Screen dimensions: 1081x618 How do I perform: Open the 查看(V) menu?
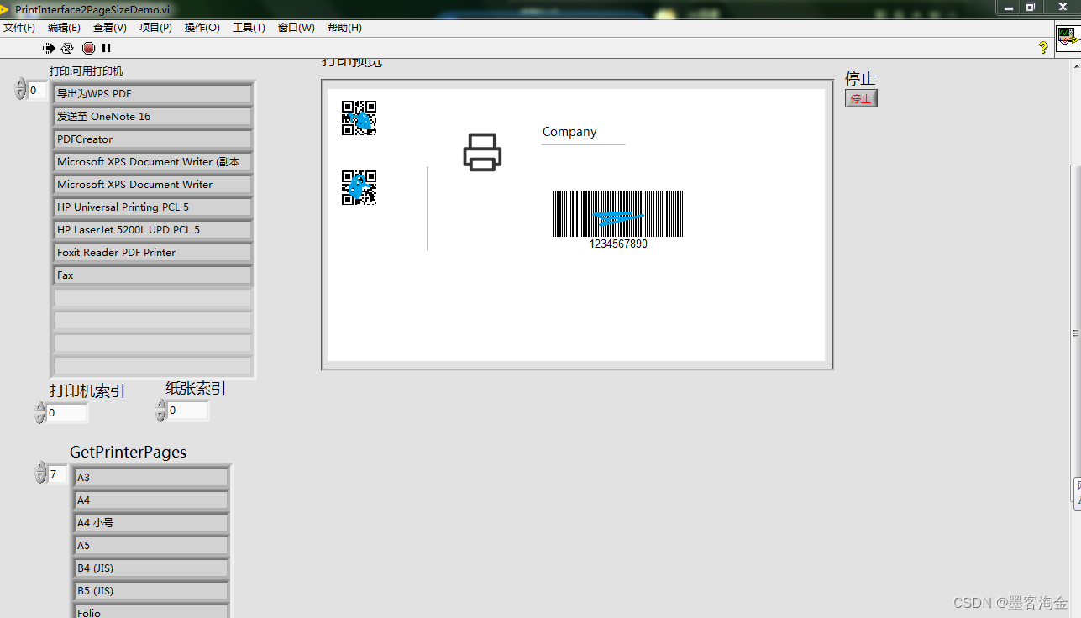110,28
